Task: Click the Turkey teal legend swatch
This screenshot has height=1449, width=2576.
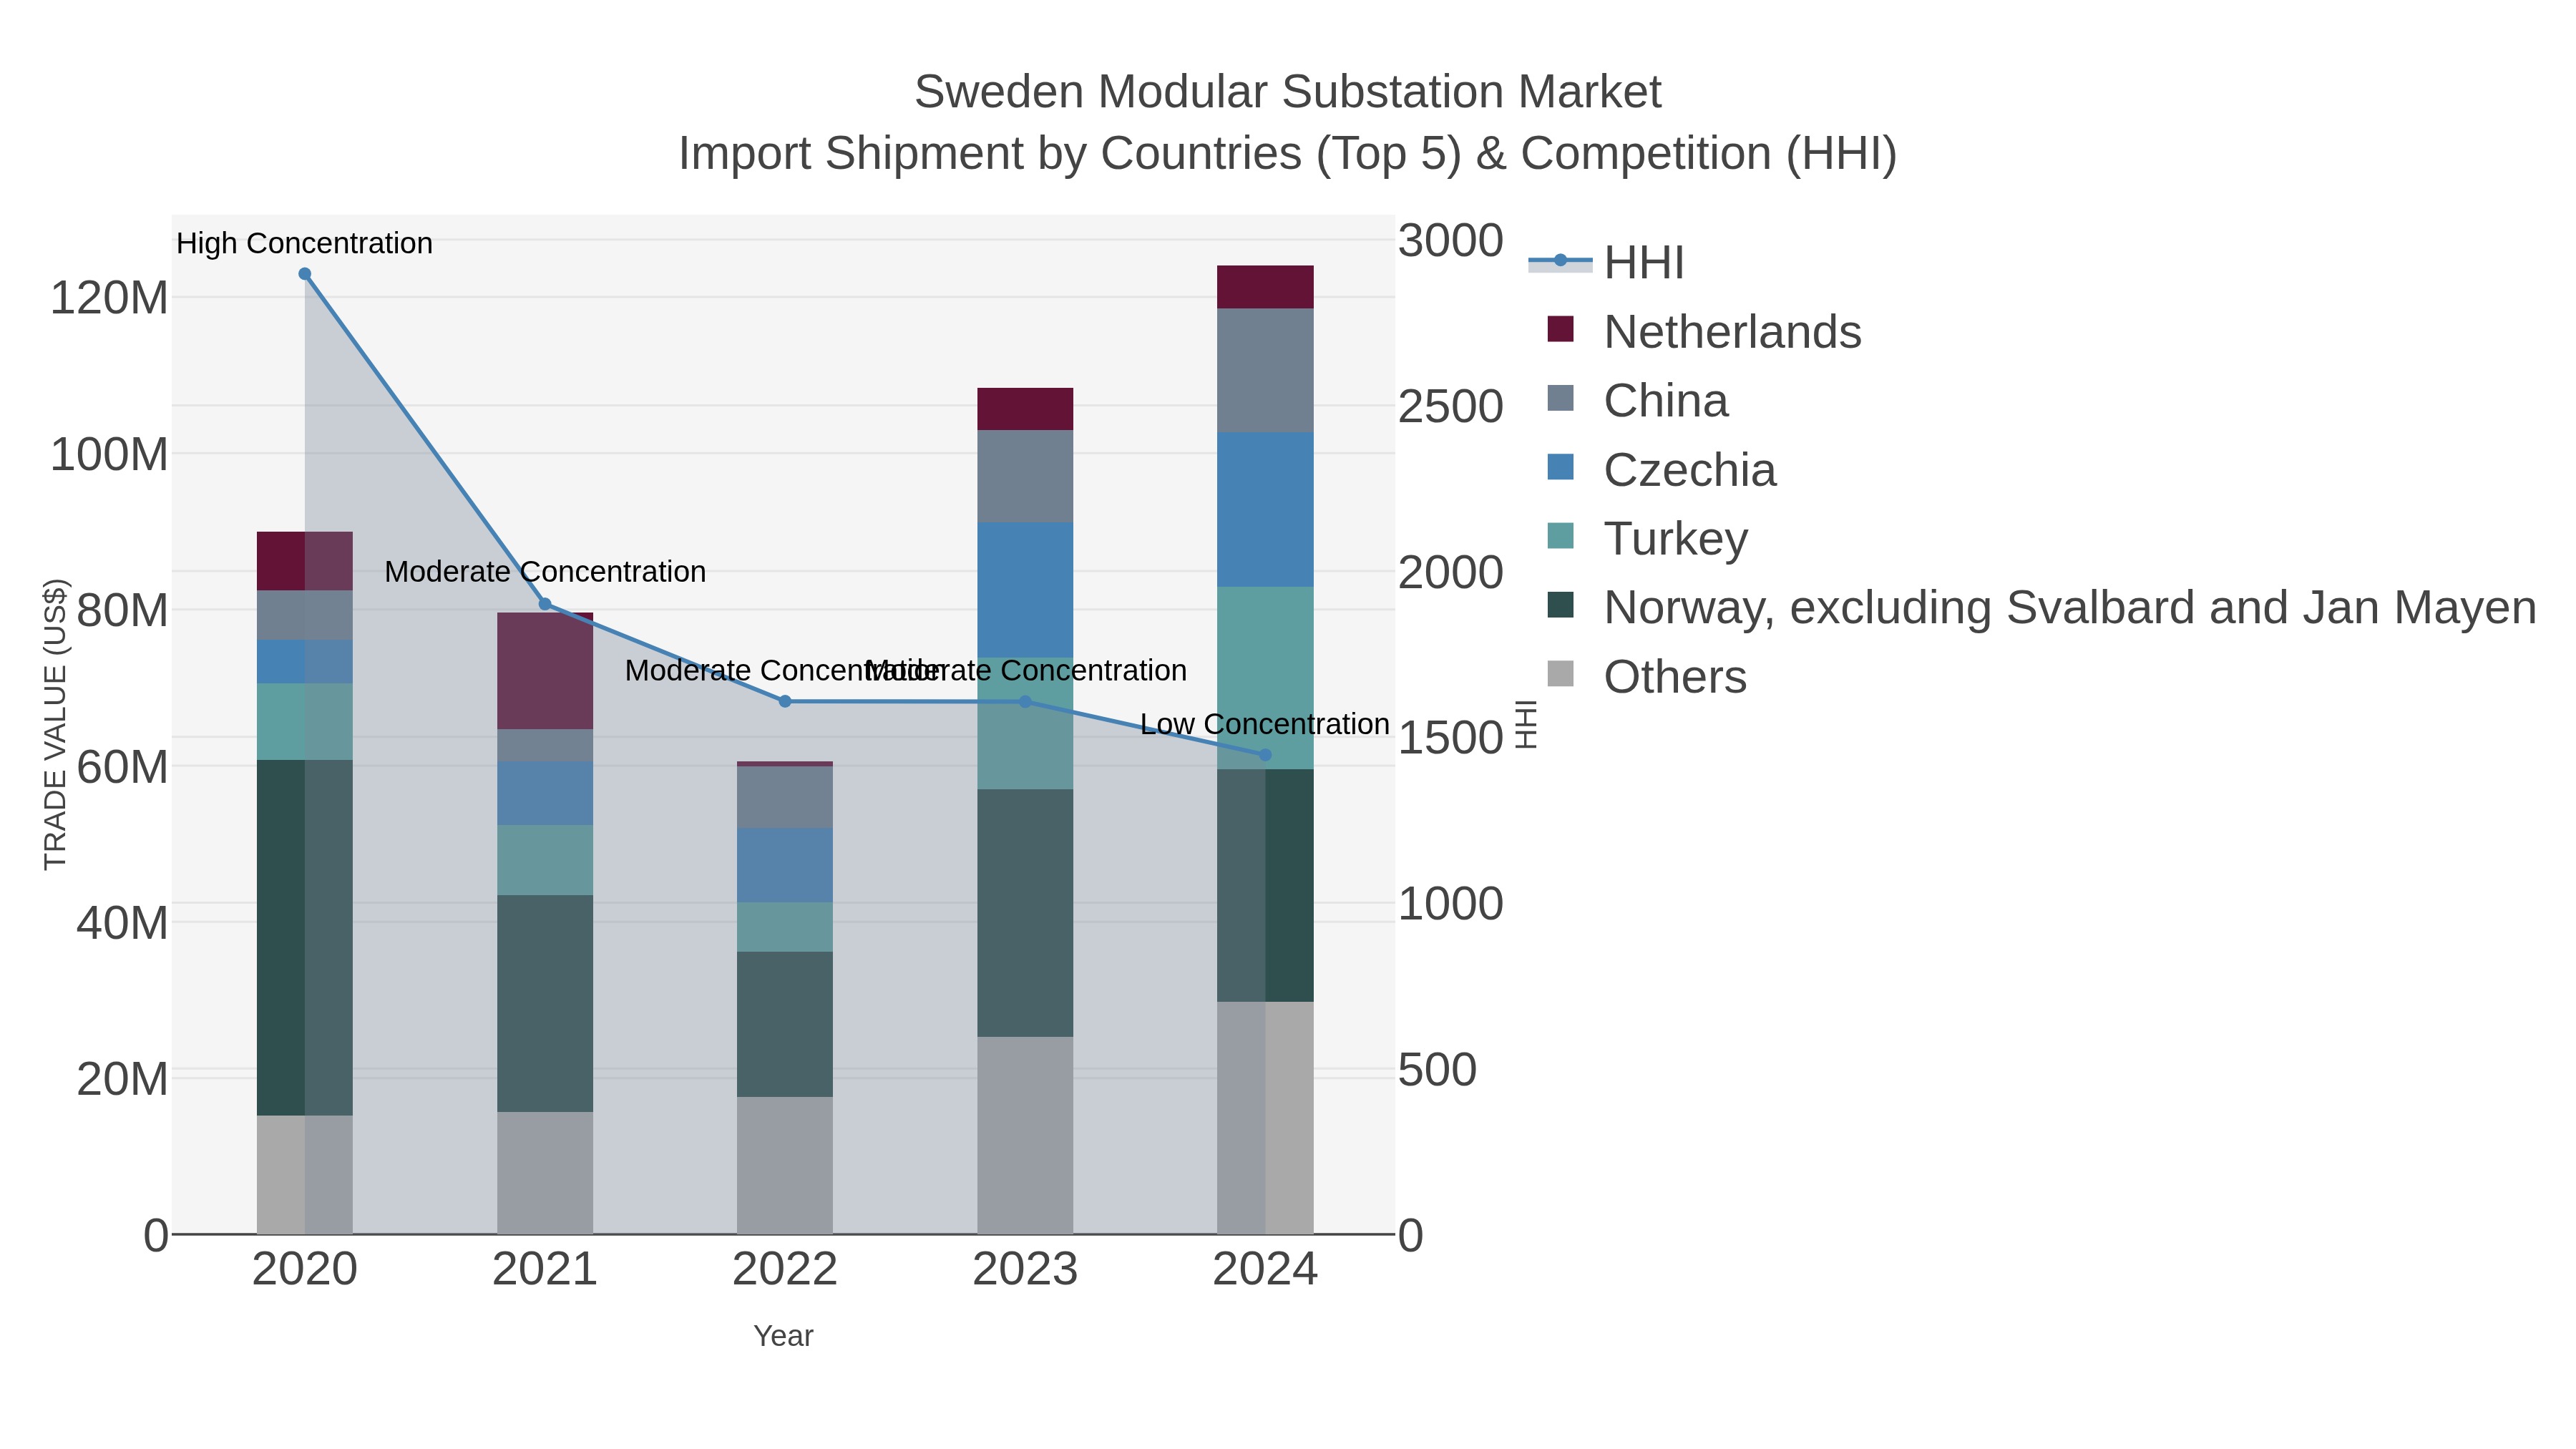Action: (x=1560, y=536)
